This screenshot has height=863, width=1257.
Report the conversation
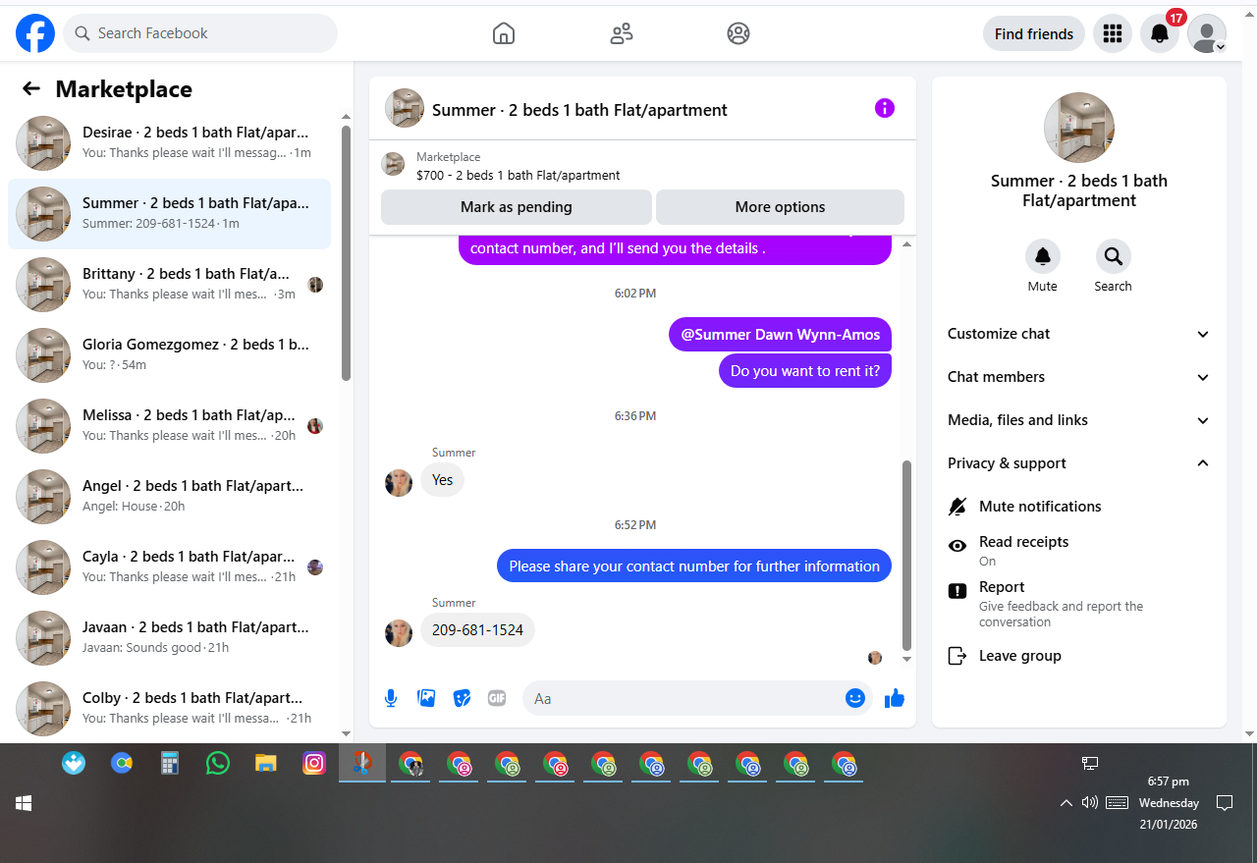pyautogui.click(x=1079, y=604)
